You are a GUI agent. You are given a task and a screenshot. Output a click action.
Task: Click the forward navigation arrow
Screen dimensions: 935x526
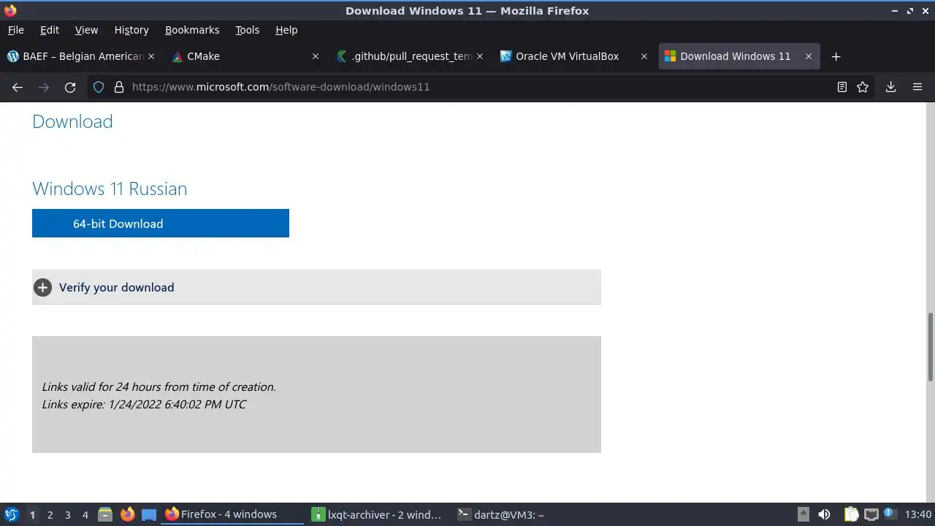(44, 87)
